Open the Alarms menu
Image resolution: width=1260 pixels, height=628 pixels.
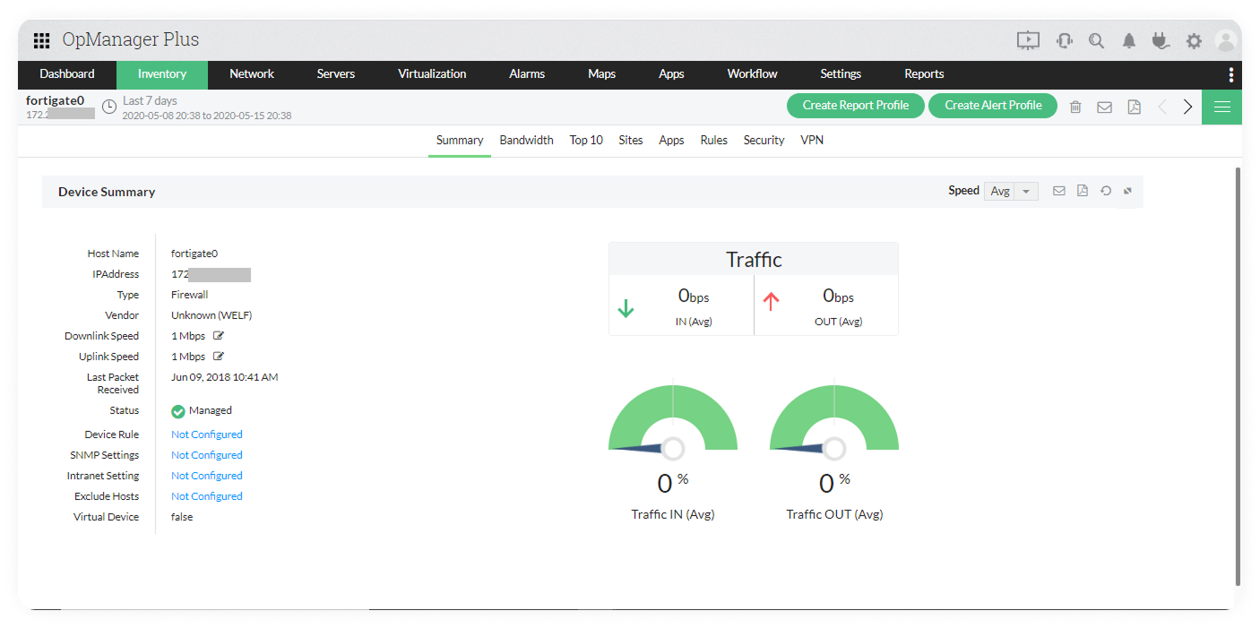click(527, 74)
